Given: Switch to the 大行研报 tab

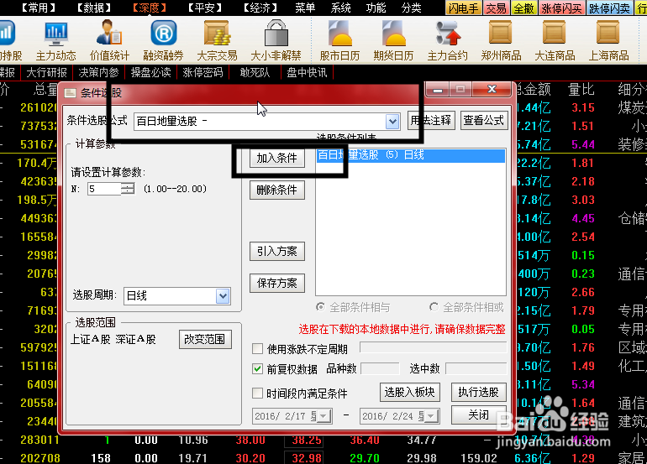Looking at the screenshot, I should tap(46, 72).
